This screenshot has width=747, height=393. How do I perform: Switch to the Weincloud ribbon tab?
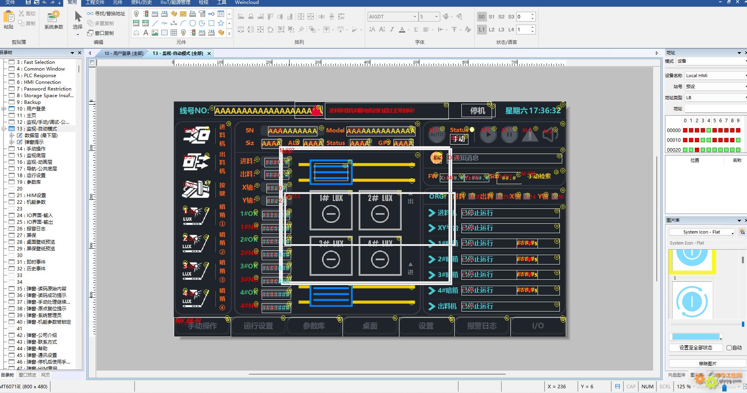tap(247, 2)
